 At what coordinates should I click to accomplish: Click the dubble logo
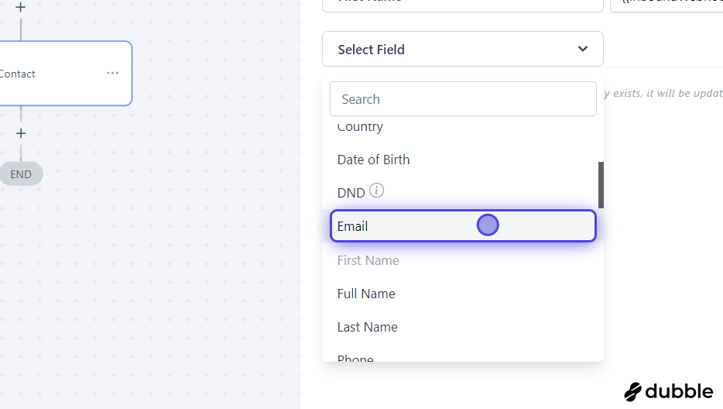click(669, 391)
